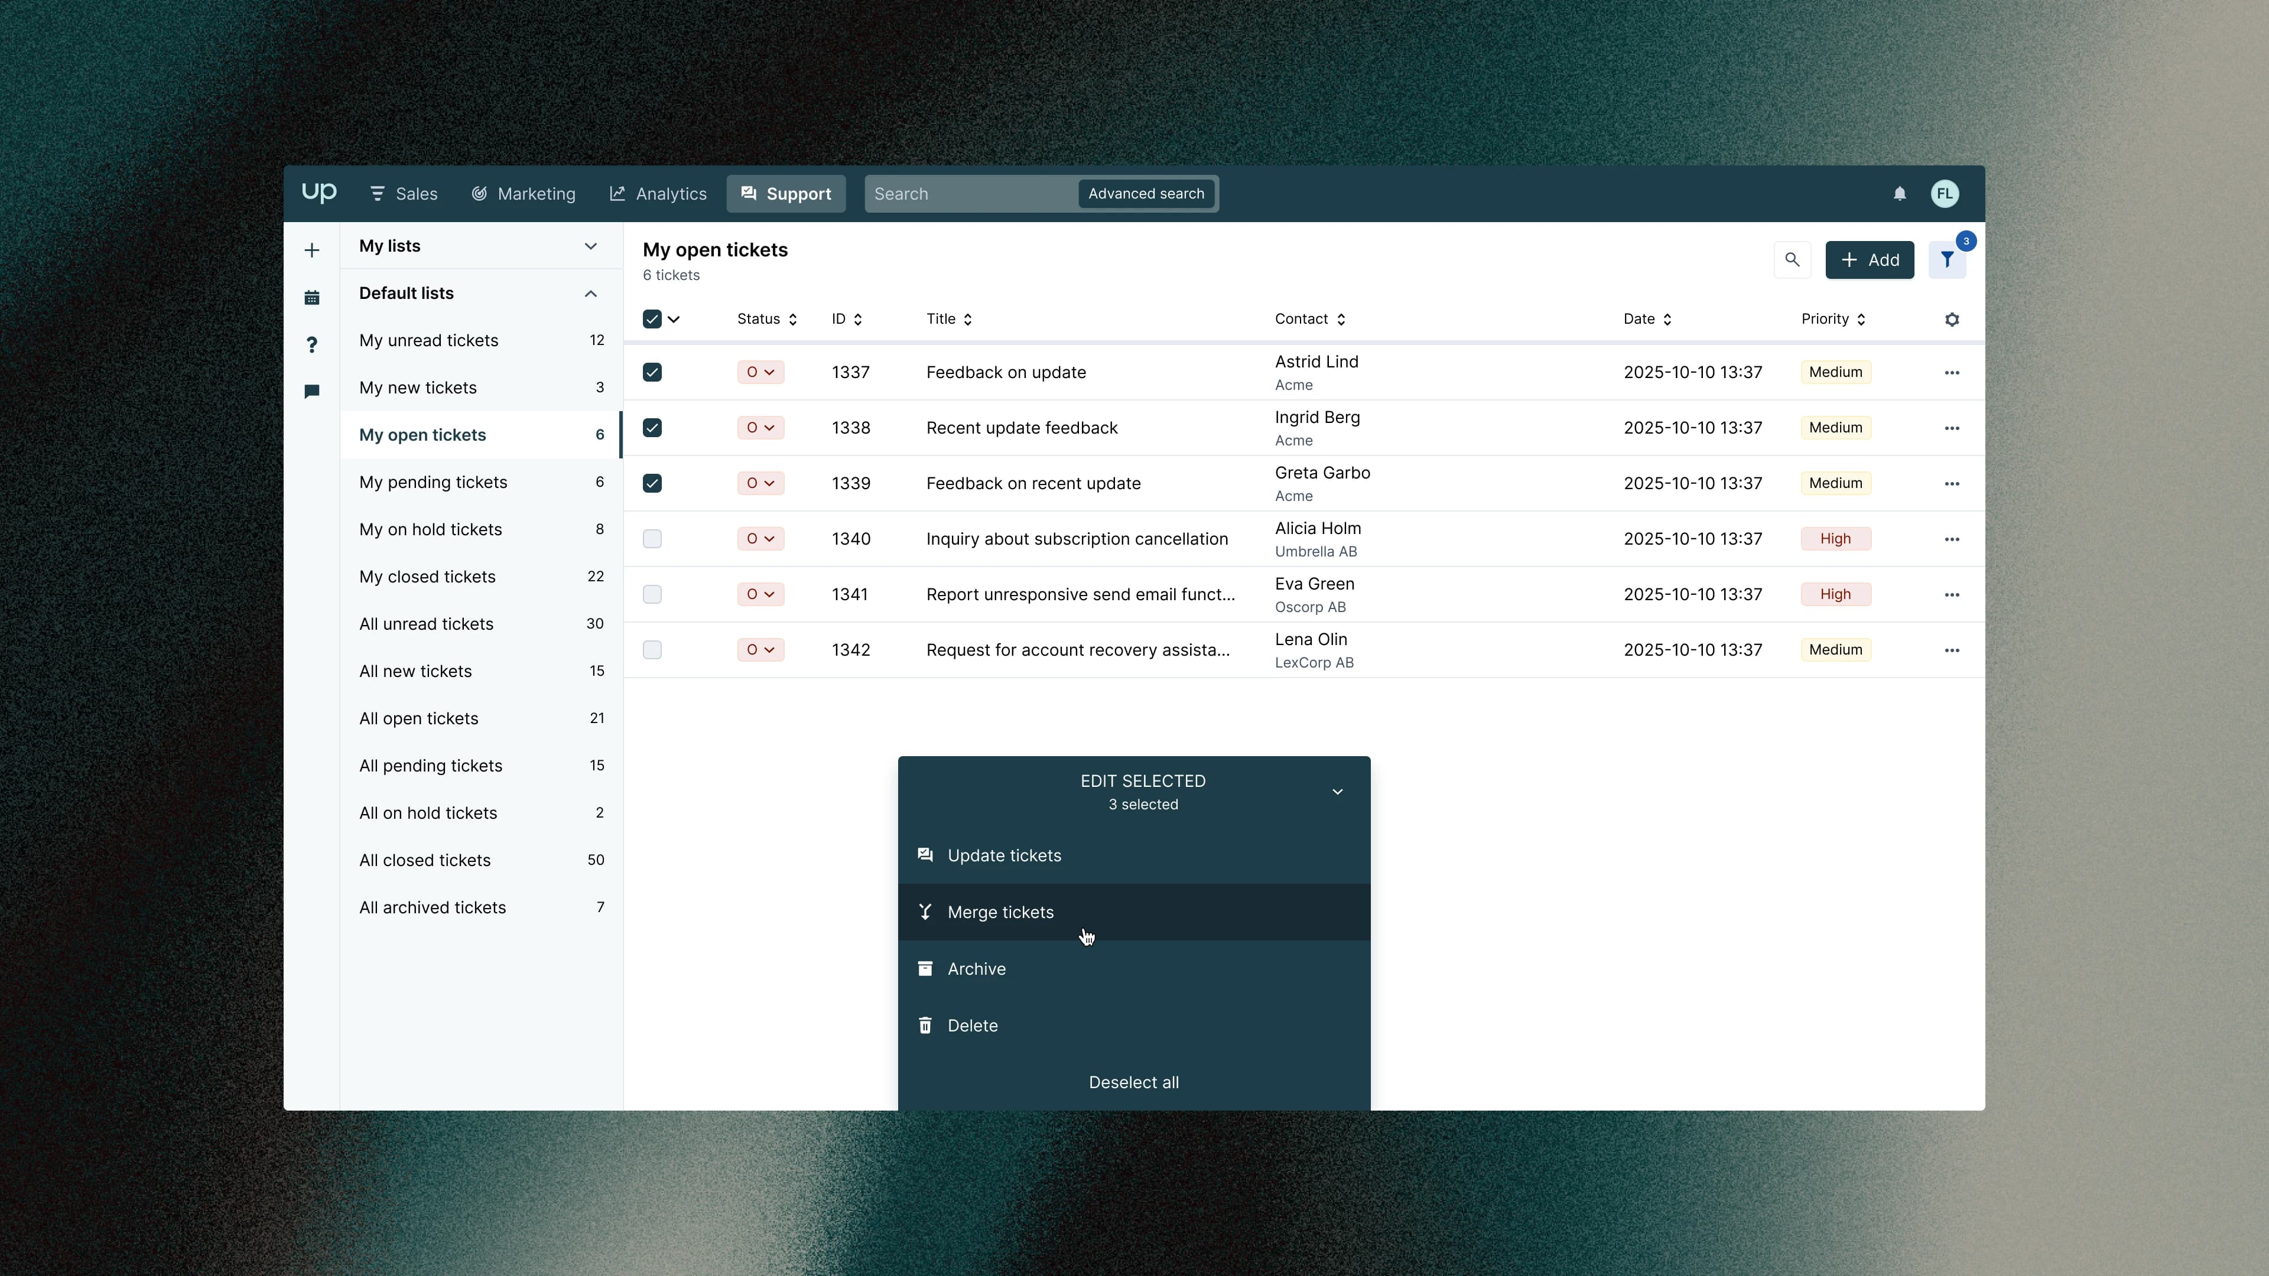
Task: Collapse the Edit Selected panel chevron
Action: (1337, 792)
